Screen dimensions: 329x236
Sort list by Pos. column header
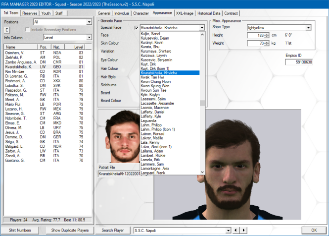point(45,47)
